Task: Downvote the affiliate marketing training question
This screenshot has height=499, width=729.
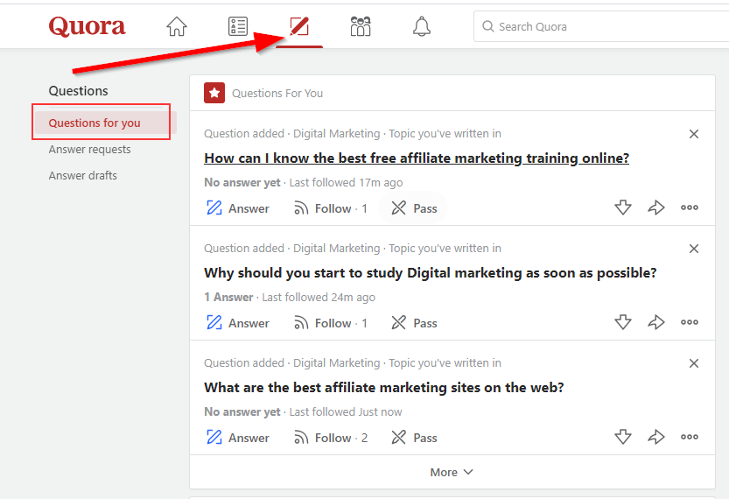Action: (x=623, y=207)
